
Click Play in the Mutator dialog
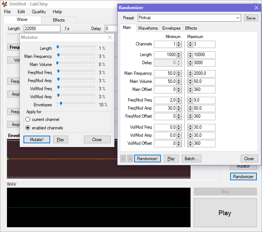[60, 140]
